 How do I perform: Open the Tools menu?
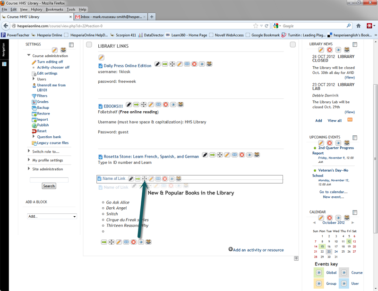[71, 9]
